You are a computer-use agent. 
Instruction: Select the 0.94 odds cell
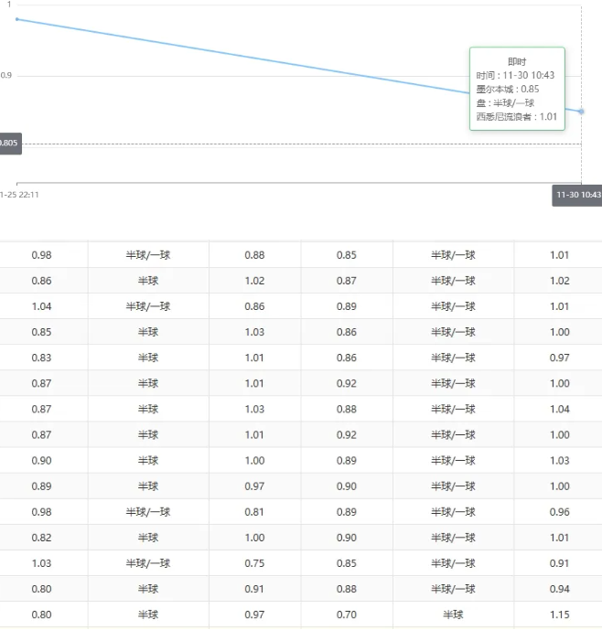[x=559, y=589]
